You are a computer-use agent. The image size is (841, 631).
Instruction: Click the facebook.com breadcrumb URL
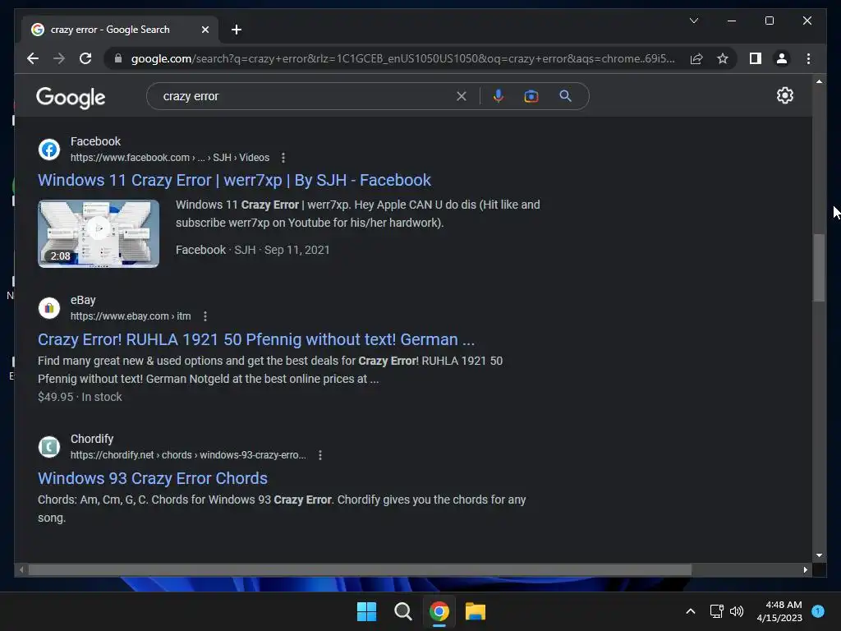point(170,158)
